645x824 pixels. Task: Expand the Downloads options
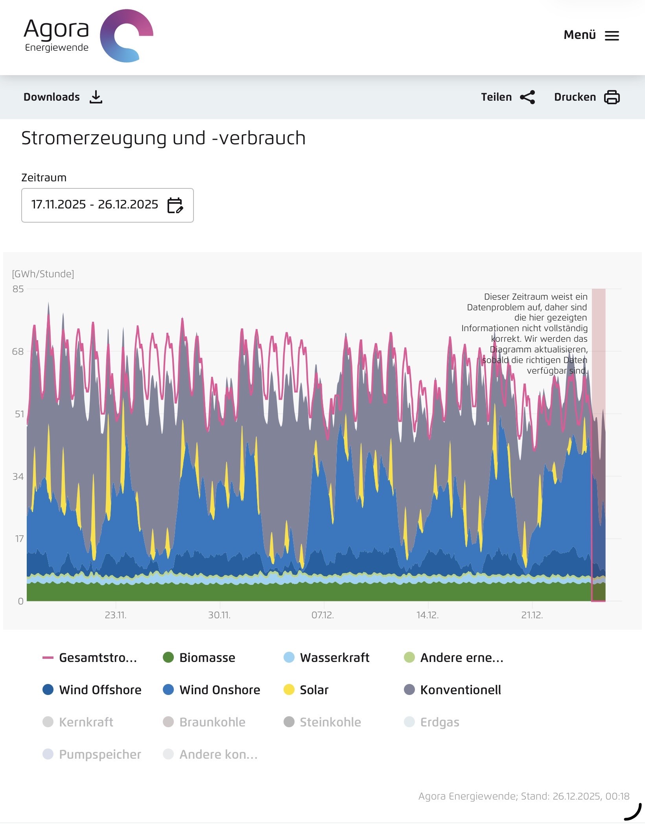(52, 97)
